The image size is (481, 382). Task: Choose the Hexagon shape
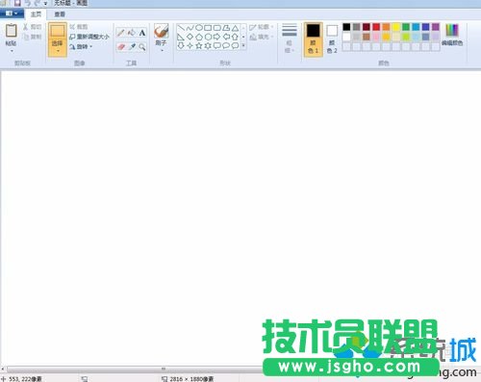coord(208,37)
